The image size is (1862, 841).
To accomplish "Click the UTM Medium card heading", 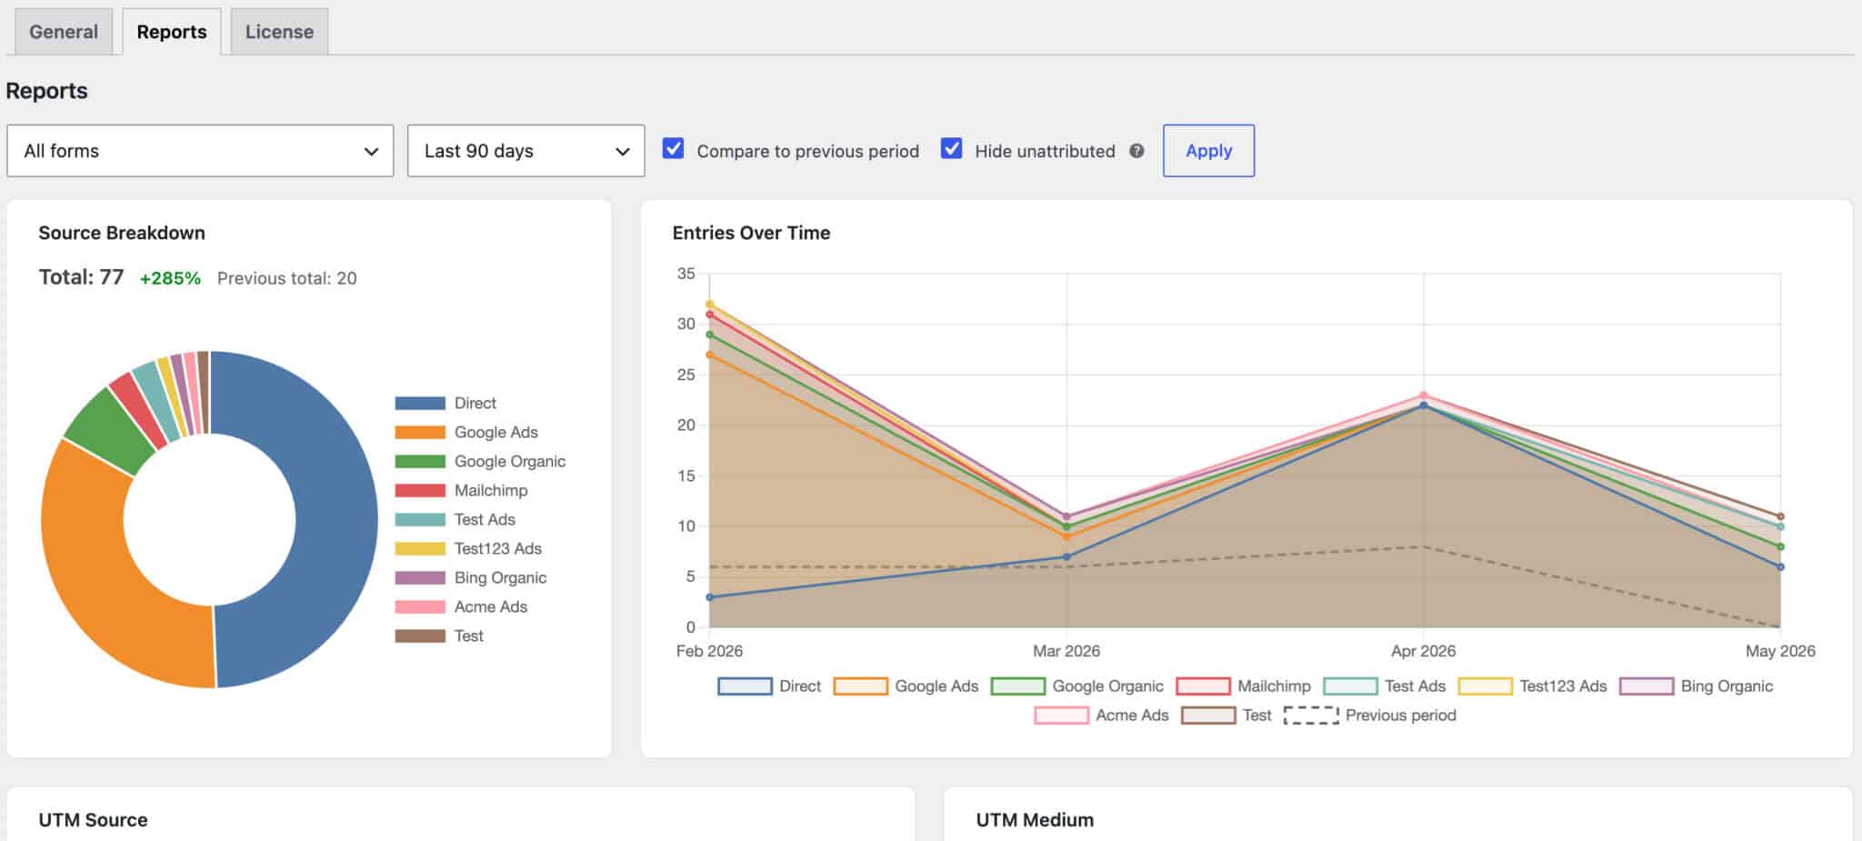I will [x=1035, y=820].
